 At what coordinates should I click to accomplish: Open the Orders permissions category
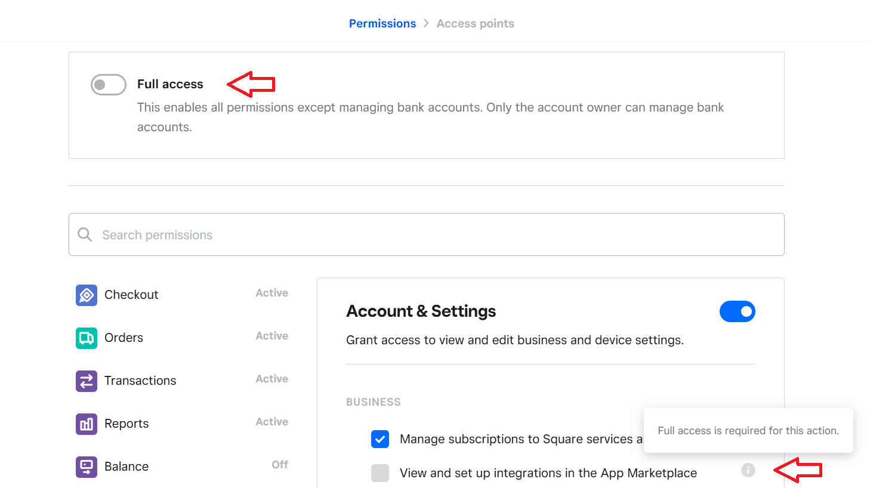tap(182, 338)
